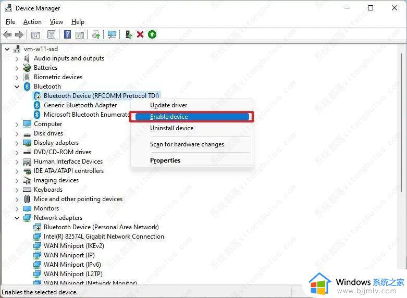Open the Help menu
This screenshot has width=407, height=298.
[78, 22]
